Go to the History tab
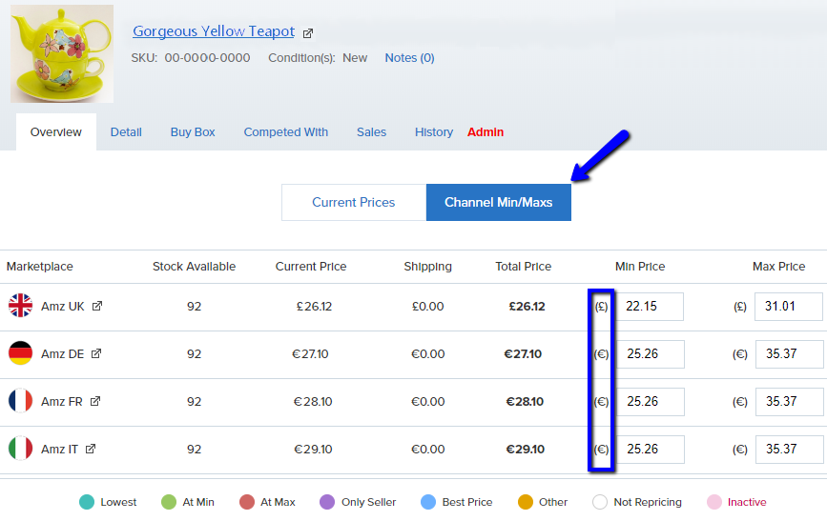The image size is (827, 521). [x=433, y=132]
